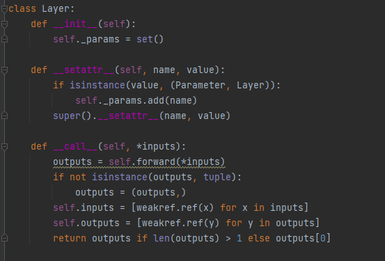Click 'weakref.ref(x)' expression
The image size is (385, 261).
tap(175, 207)
